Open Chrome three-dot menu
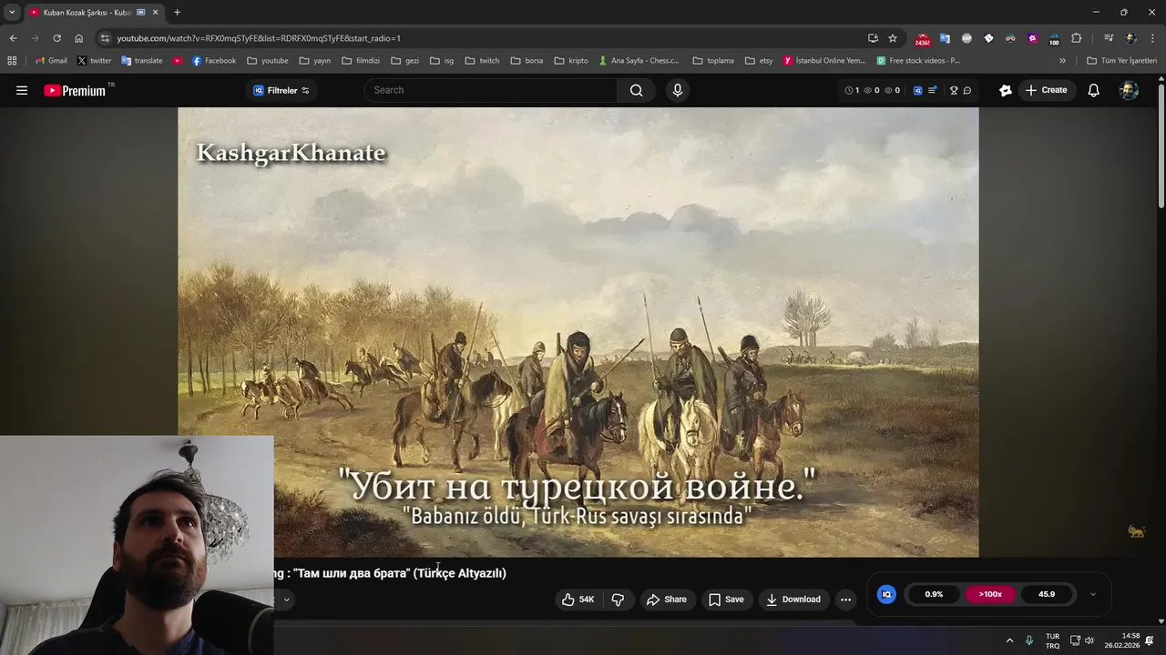1166x655 pixels. pos(1153,38)
